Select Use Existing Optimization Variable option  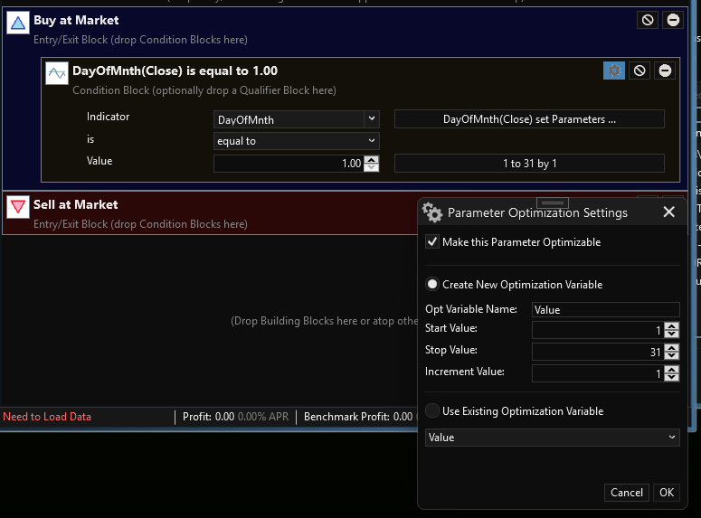[432, 410]
